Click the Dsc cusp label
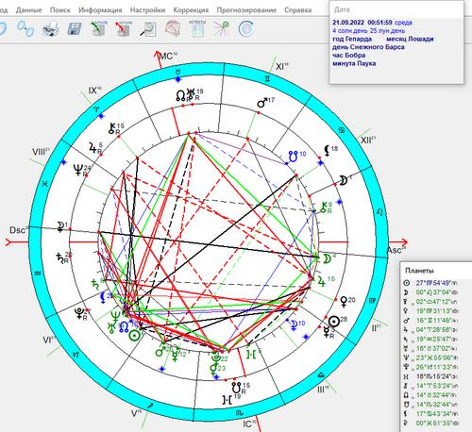This screenshot has width=472, height=432. point(18,230)
